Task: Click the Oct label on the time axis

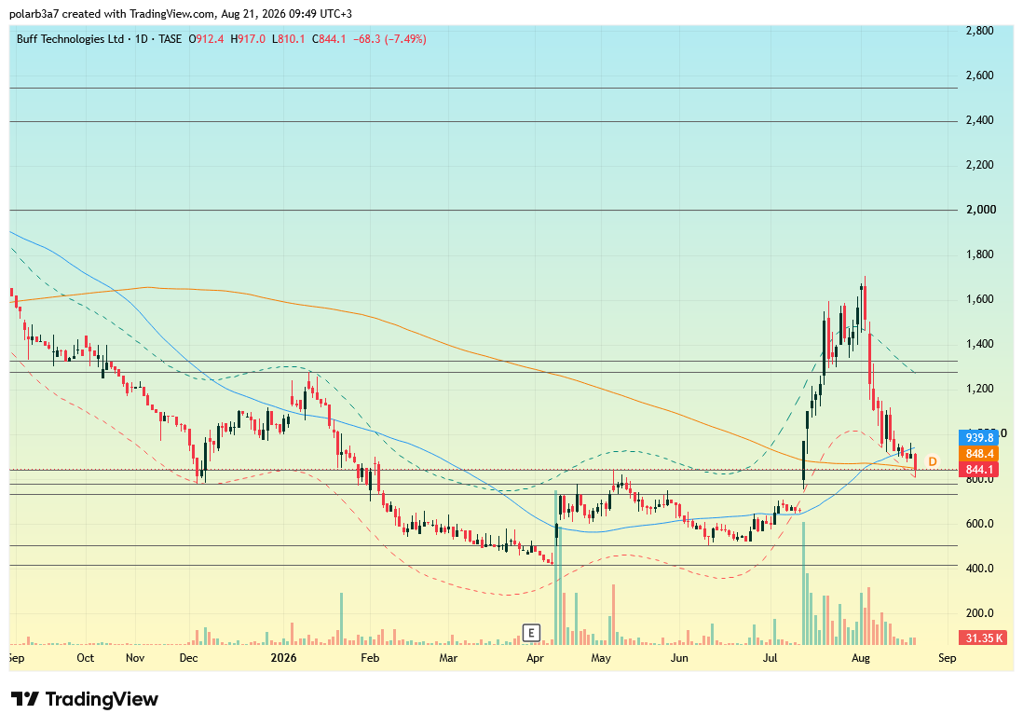Action: pos(86,658)
